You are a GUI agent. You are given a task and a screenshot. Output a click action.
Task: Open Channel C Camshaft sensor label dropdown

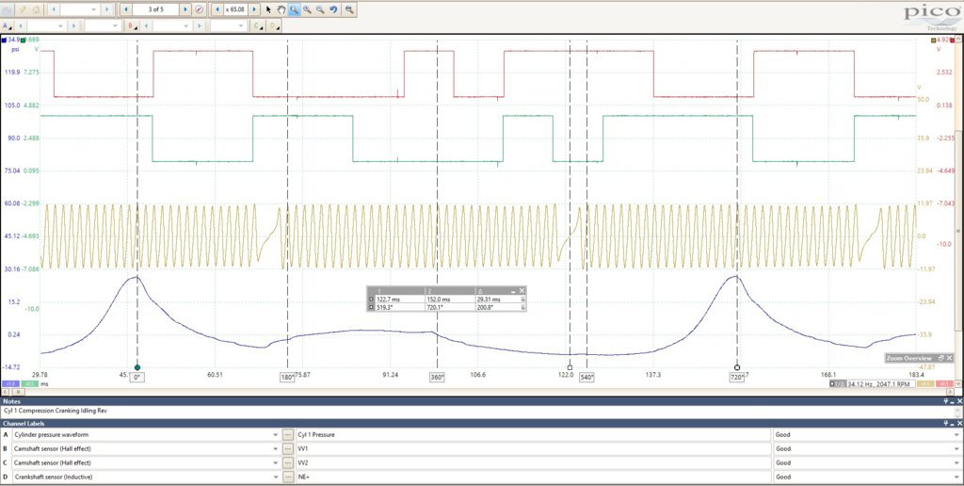click(276, 462)
